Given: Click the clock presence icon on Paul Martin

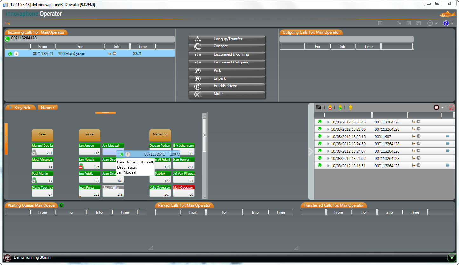Looking at the screenshot, I should pos(34,180).
